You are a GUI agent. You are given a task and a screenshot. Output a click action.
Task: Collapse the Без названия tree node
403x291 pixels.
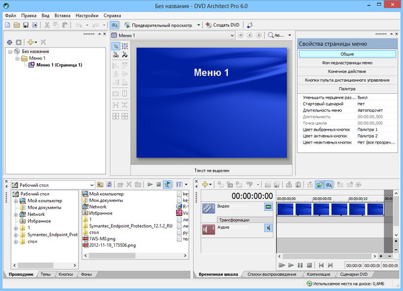coord(9,50)
